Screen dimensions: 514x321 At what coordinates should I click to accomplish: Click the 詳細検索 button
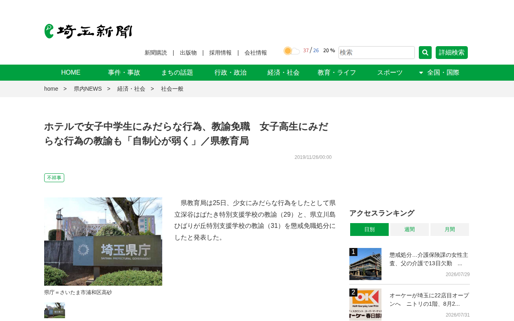[452, 53]
